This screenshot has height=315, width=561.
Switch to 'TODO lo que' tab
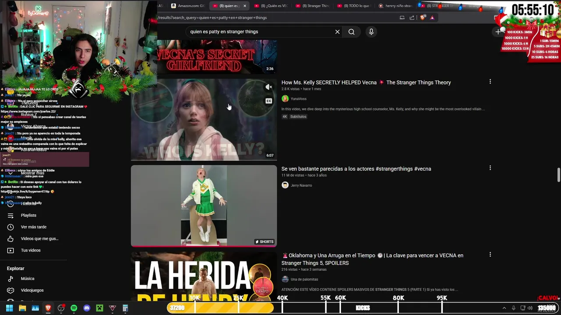(x=354, y=6)
